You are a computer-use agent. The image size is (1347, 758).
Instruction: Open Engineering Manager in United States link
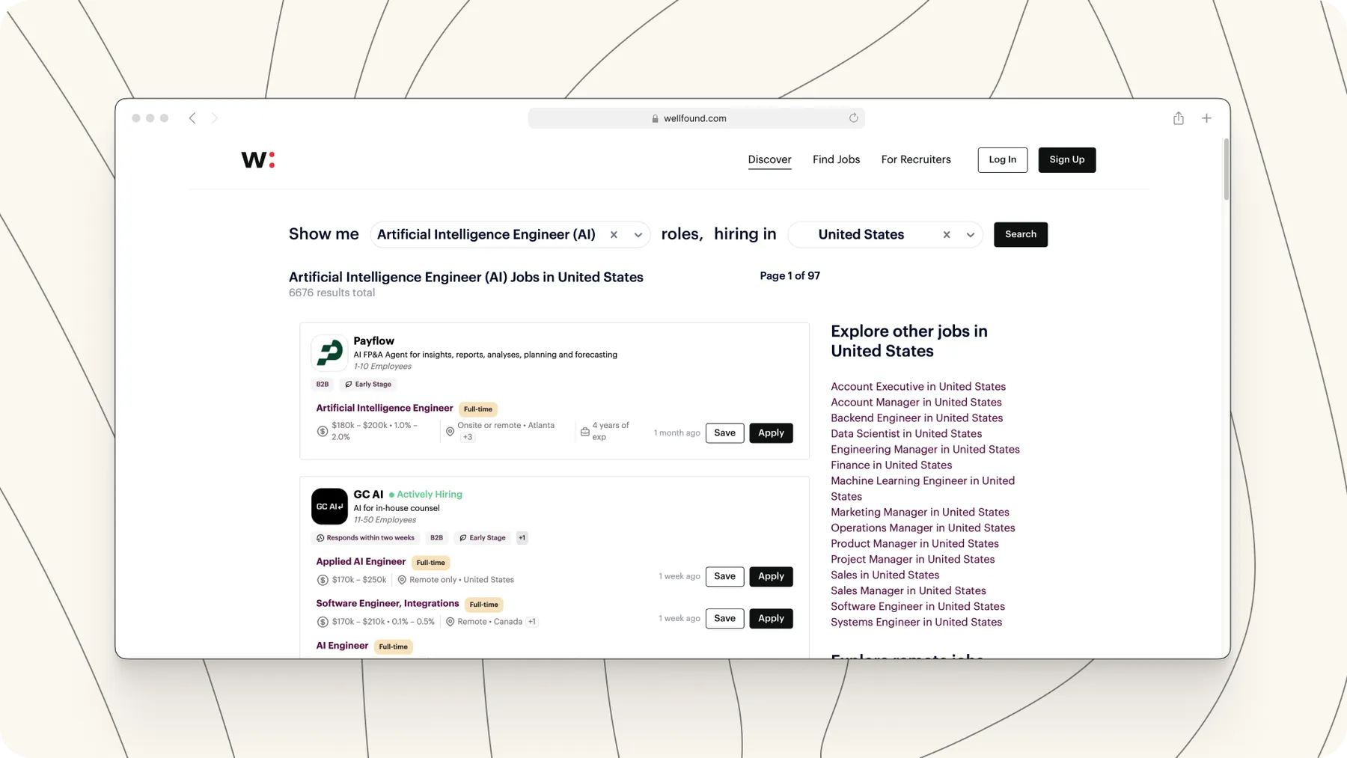coord(925,450)
